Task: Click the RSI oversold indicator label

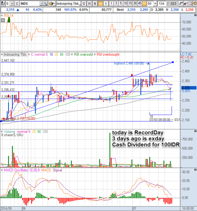Action: (83, 54)
